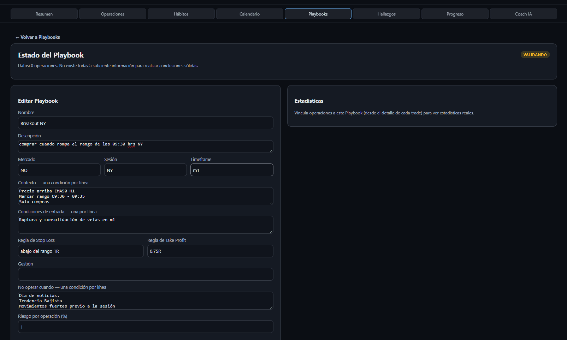
Task: Go to the Hábitos tab
Action: click(181, 14)
